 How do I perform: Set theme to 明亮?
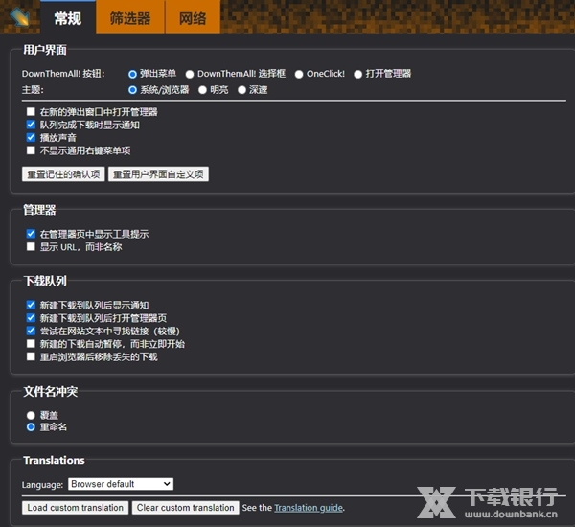coord(202,90)
